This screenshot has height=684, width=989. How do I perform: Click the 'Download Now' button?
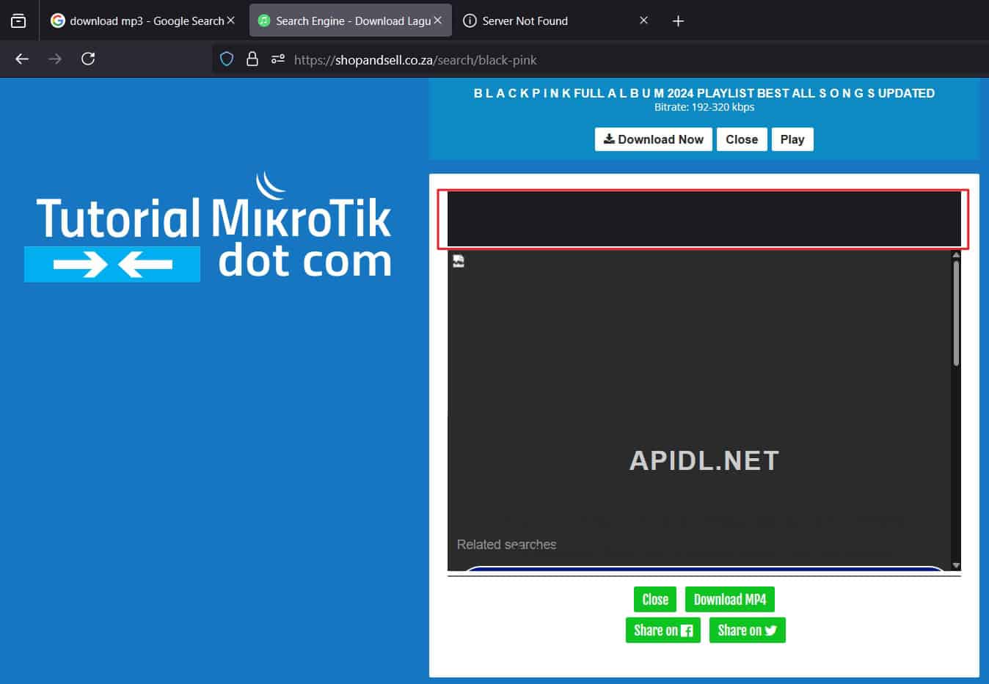653,139
